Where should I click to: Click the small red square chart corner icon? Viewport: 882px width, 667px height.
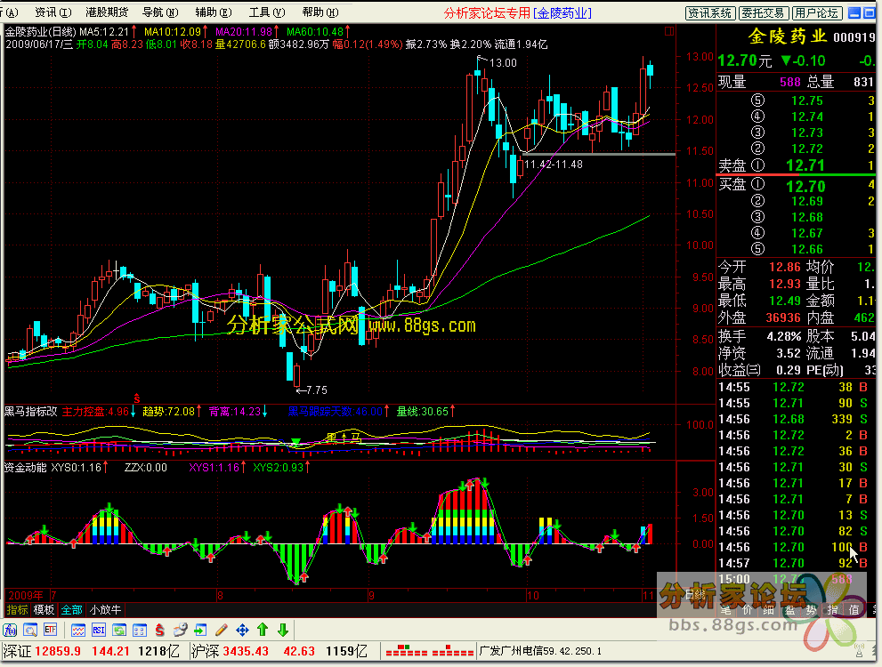[x=668, y=31]
